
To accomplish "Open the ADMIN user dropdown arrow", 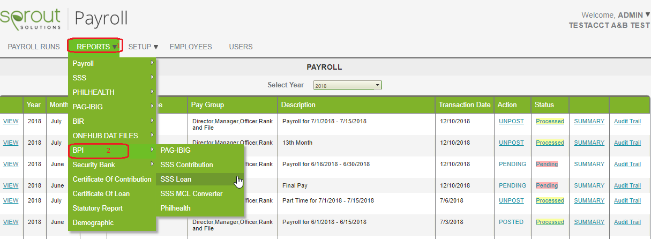I will point(648,14).
